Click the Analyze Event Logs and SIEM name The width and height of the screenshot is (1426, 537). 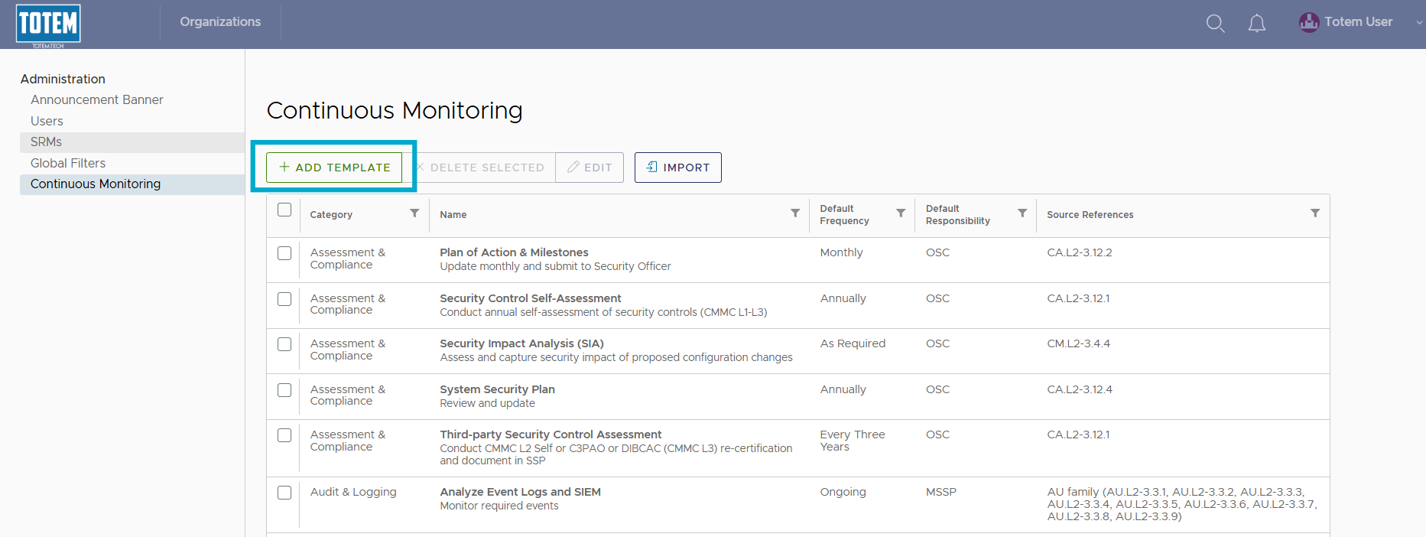pos(520,492)
